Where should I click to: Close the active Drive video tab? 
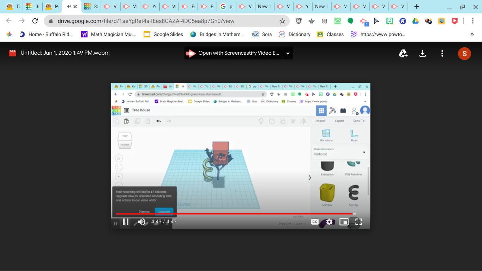click(75, 7)
